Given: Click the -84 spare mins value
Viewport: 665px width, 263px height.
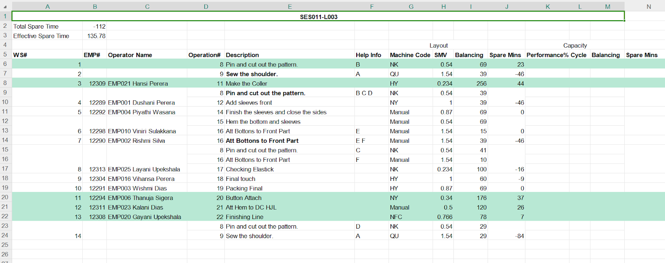Looking at the screenshot, I should pos(520,236).
